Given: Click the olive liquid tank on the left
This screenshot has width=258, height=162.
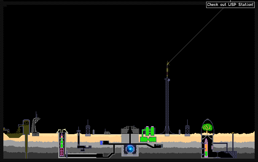Looking at the screenshot, I should (26, 127).
